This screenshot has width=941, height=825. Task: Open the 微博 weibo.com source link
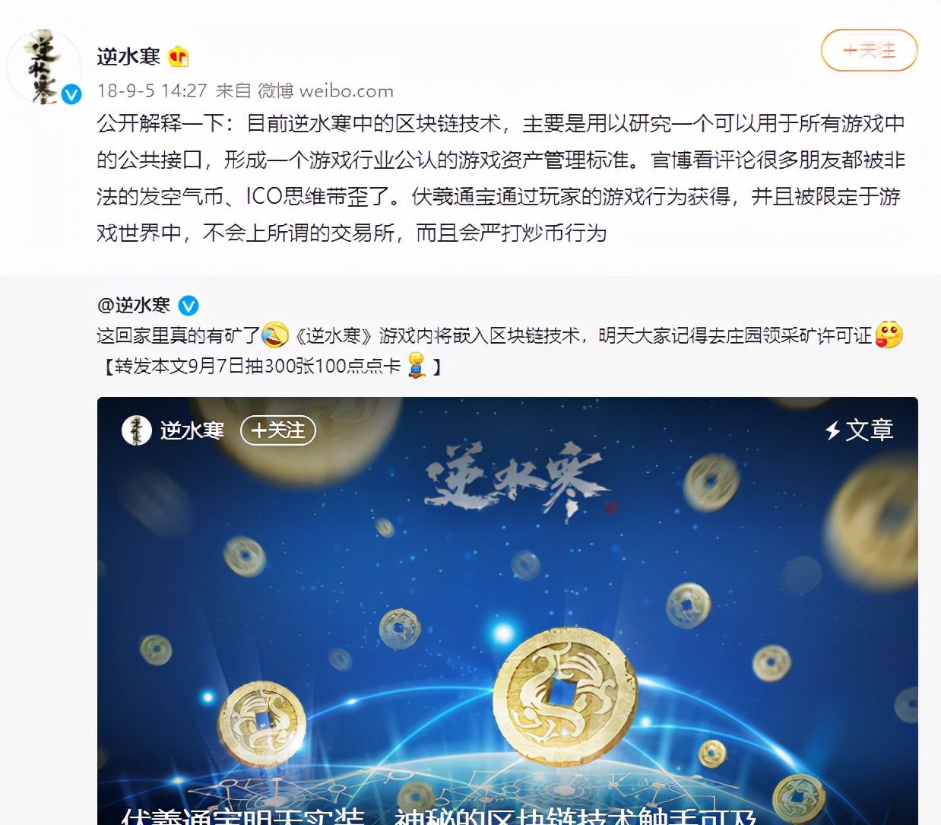click(x=325, y=90)
